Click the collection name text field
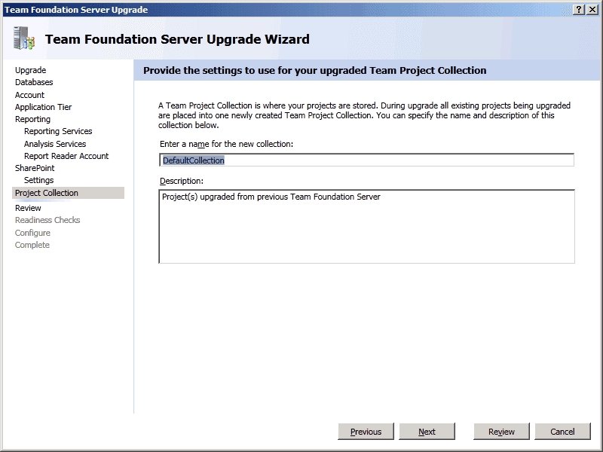The image size is (603, 452). point(366,160)
